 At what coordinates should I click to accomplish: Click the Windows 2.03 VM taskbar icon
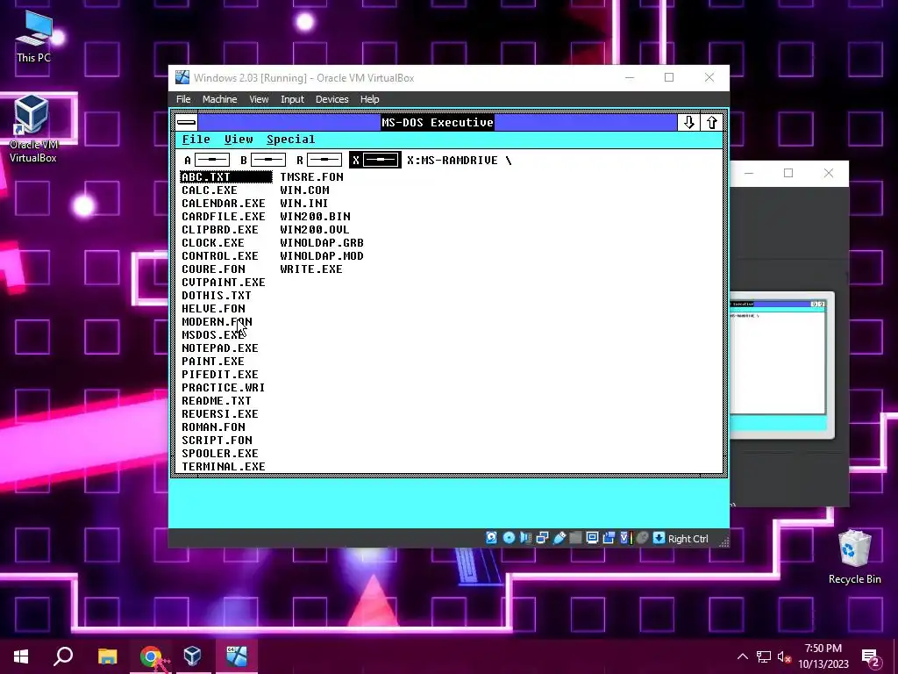pyautogui.click(x=237, y=656)
